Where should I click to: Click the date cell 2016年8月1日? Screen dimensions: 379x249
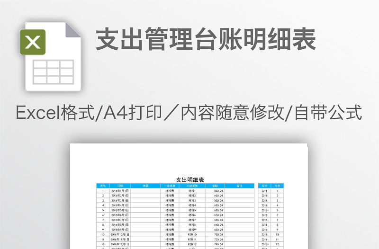coord(120,225)
